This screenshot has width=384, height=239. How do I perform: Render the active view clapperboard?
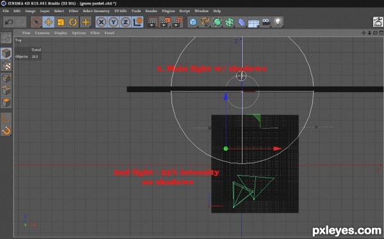pyautogui.click(x=152, y=22)
